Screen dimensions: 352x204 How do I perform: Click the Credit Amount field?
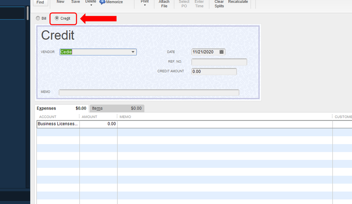[x=214, y=72]
